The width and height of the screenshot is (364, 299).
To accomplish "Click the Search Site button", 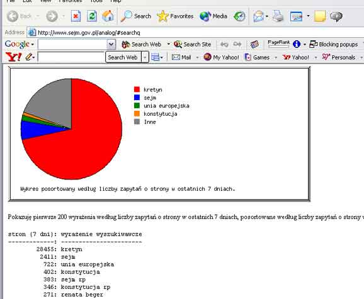I will tap(193, 44).
